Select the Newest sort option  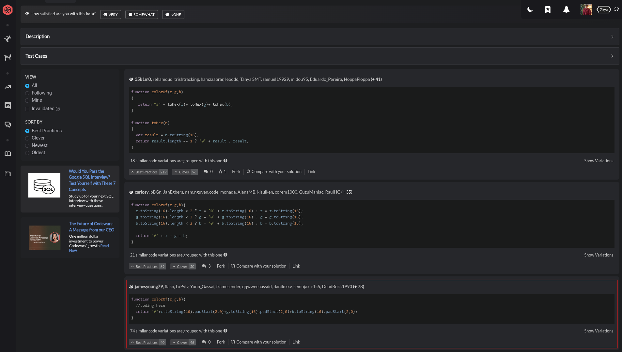pyautogui.click(x=27, y=146)
